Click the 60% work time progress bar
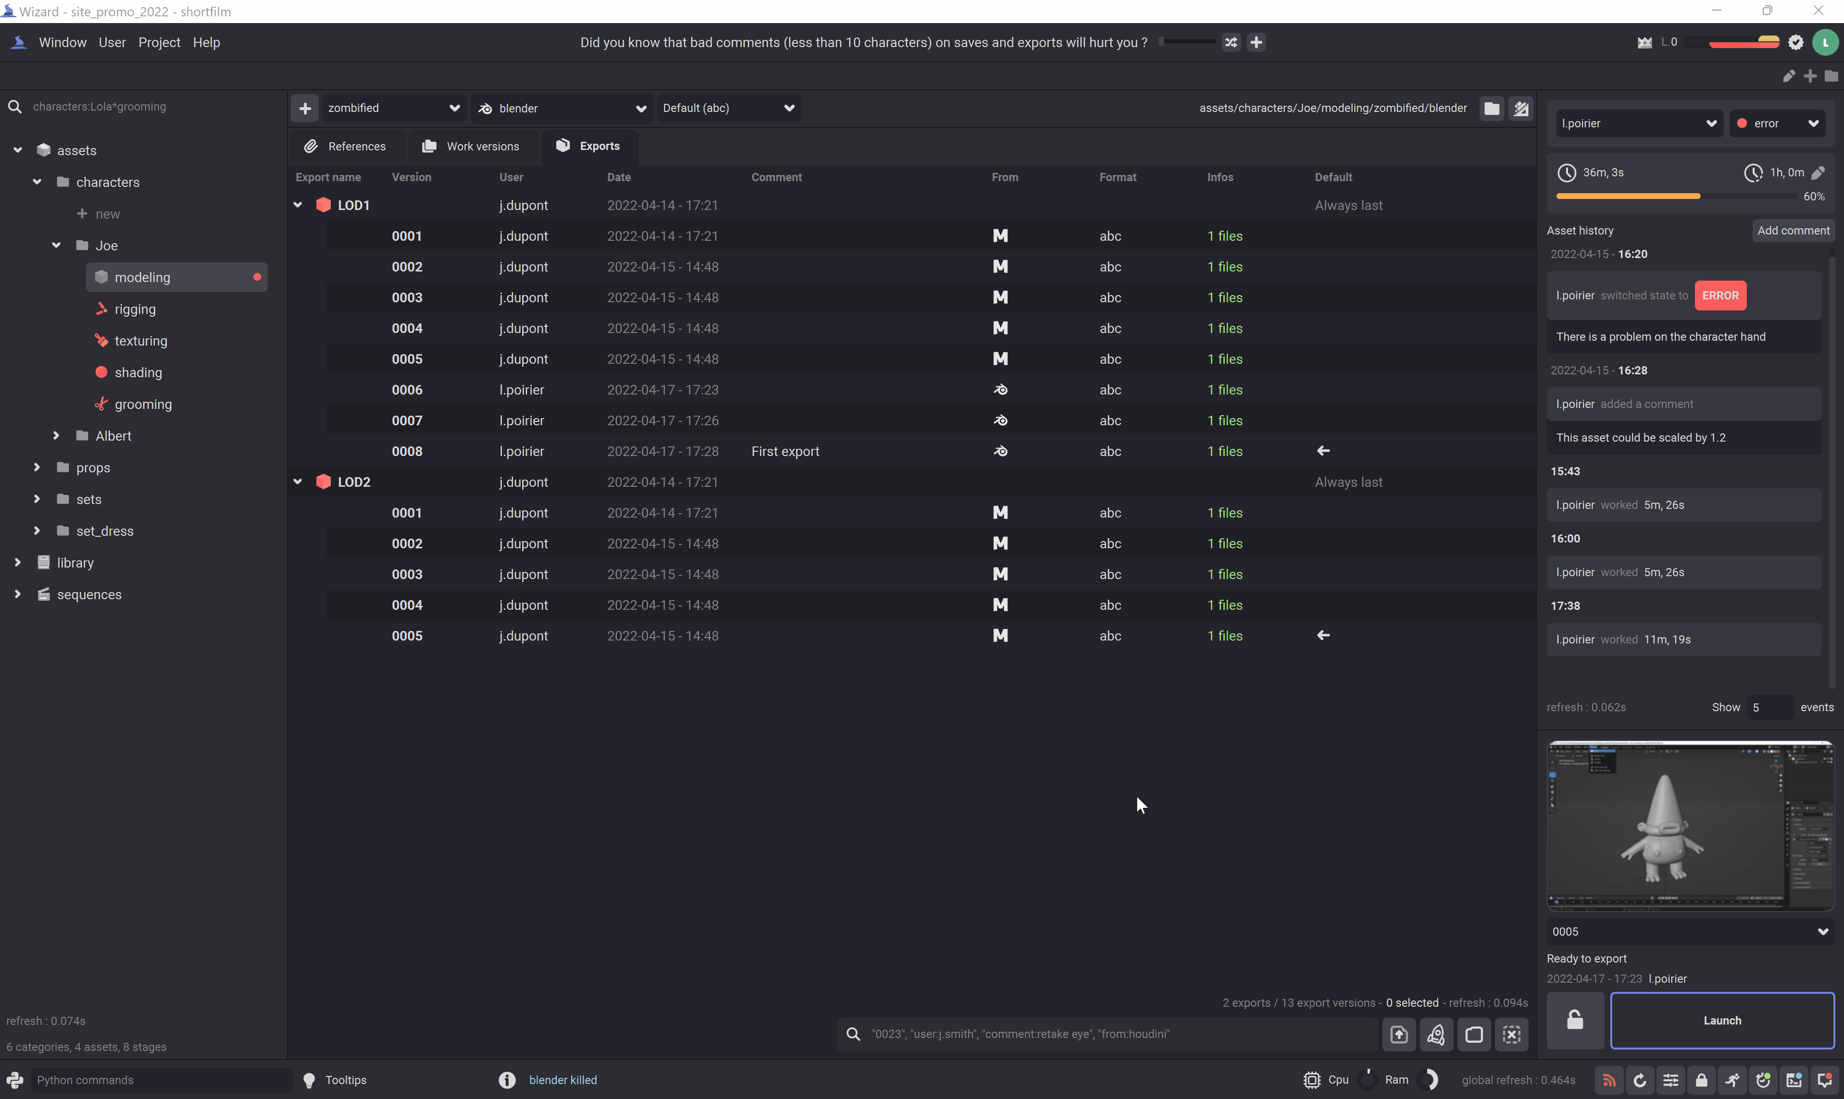The width and height of the screenshot is (1844, 1099). [1677, 197]
